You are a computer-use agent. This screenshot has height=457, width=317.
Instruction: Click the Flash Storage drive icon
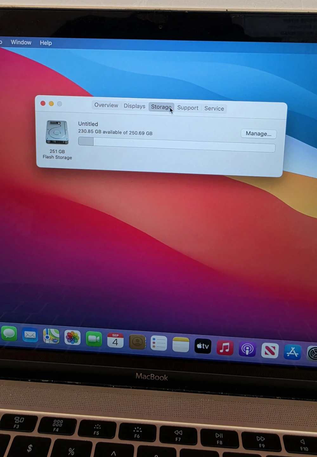coord(57,132)
